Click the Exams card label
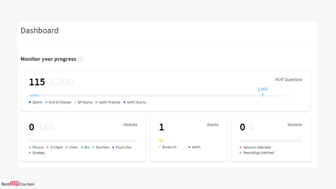Viewport: 336px width, 189px height. [213, 125]
